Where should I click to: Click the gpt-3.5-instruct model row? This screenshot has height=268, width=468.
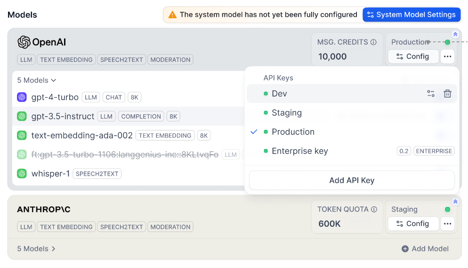click(x=63, y=116)
